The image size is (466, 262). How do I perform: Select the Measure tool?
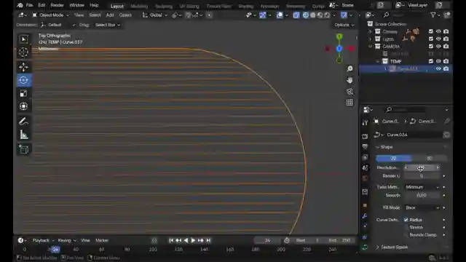(x=23, y=135)
